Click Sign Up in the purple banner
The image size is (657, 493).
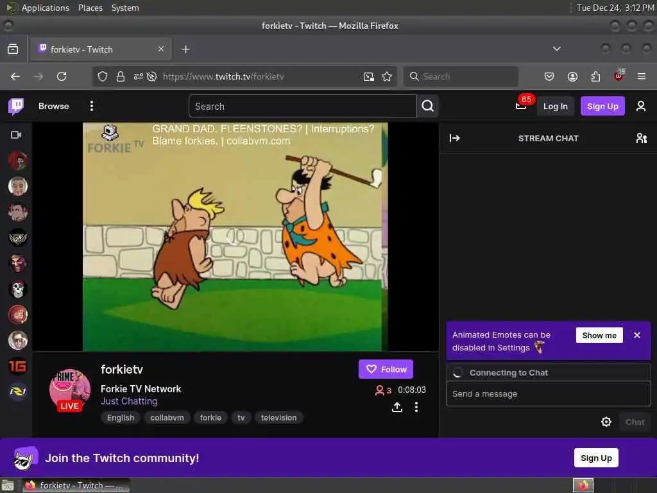(x=596, y=458)
